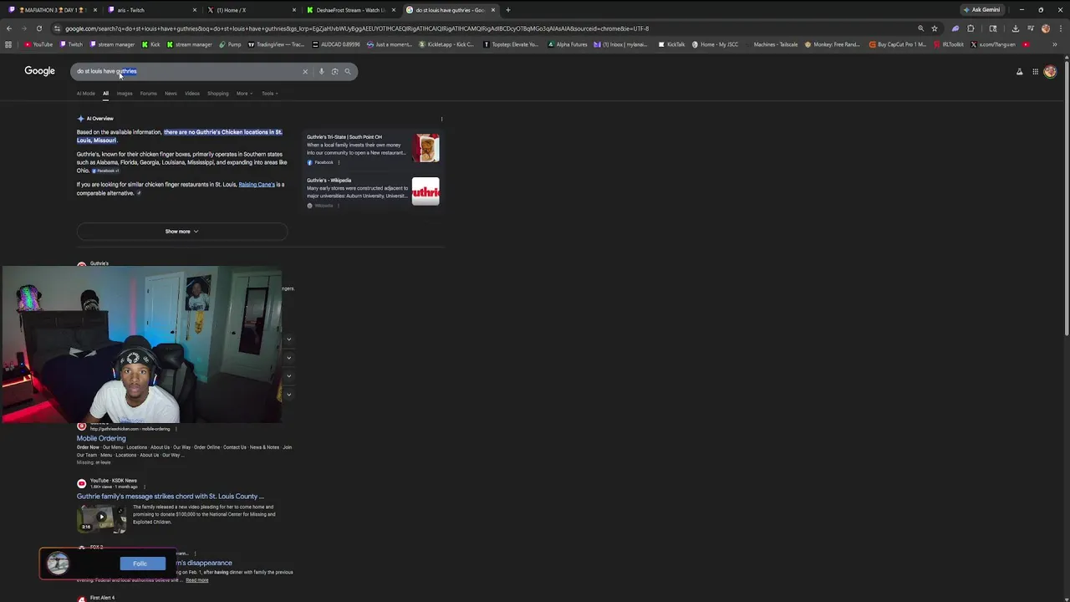Submit the search with the magnifier icon
1070x602 pixels.
pyautogui.click(x=348, y=72)
